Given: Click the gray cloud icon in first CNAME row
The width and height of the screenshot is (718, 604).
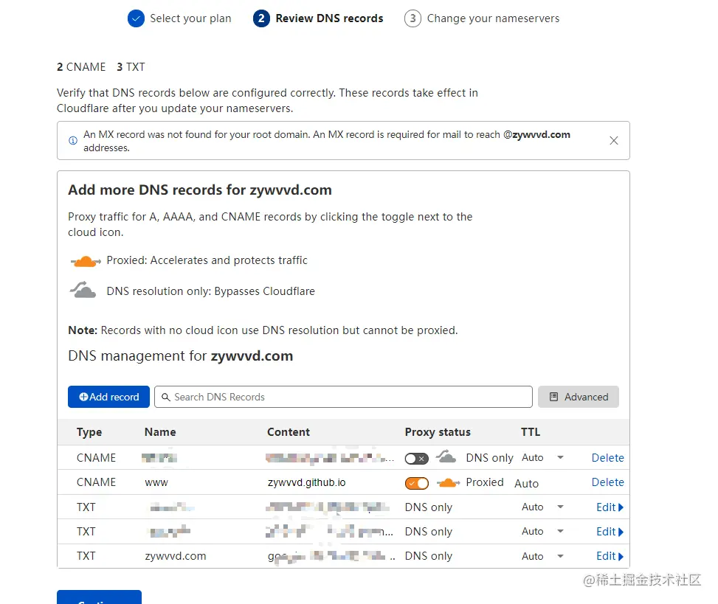Looking at the screenshot, I should [x=446, y=457].
